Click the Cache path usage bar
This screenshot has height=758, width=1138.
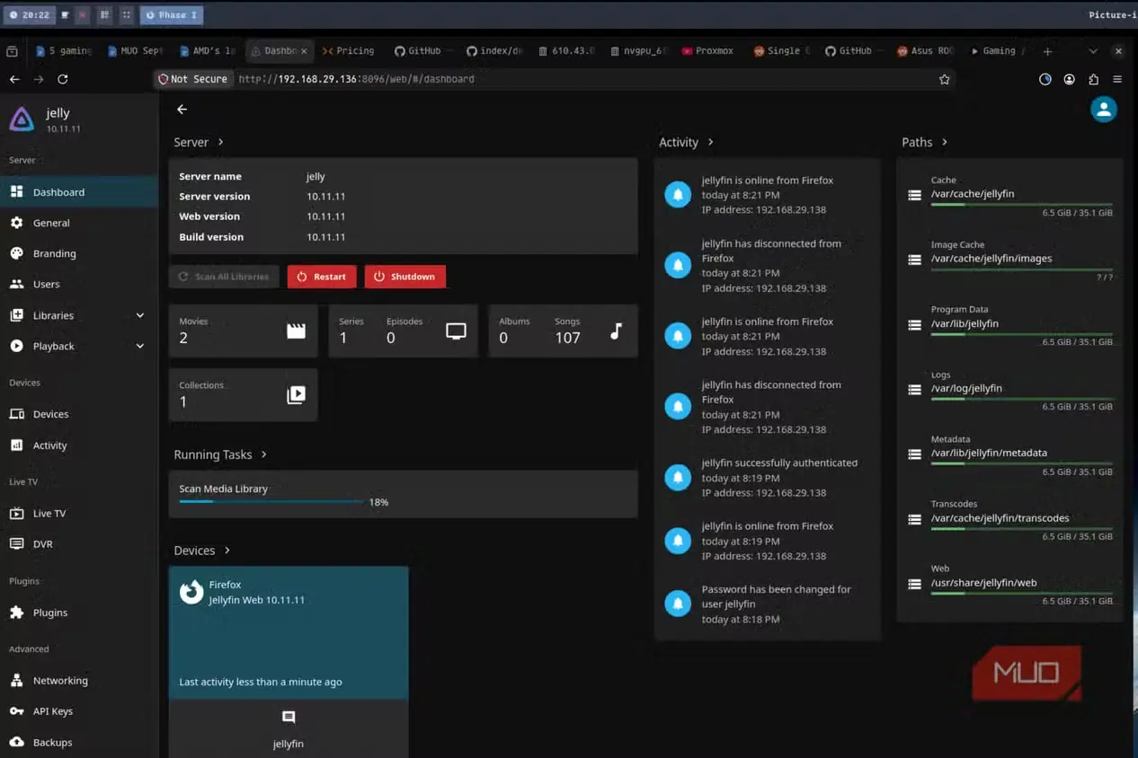1021,205
